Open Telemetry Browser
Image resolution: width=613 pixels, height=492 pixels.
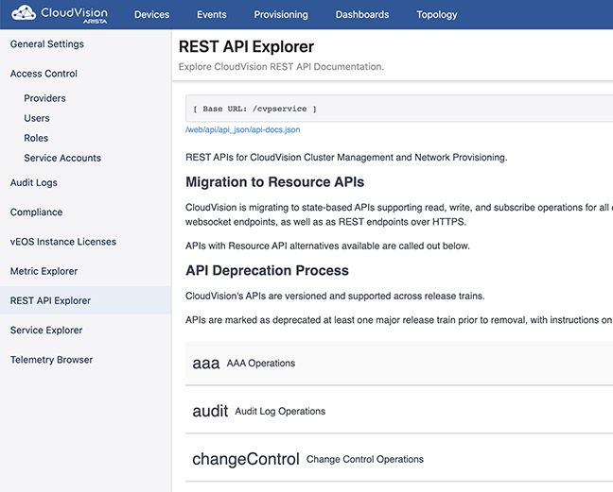(x=52, y=360)
